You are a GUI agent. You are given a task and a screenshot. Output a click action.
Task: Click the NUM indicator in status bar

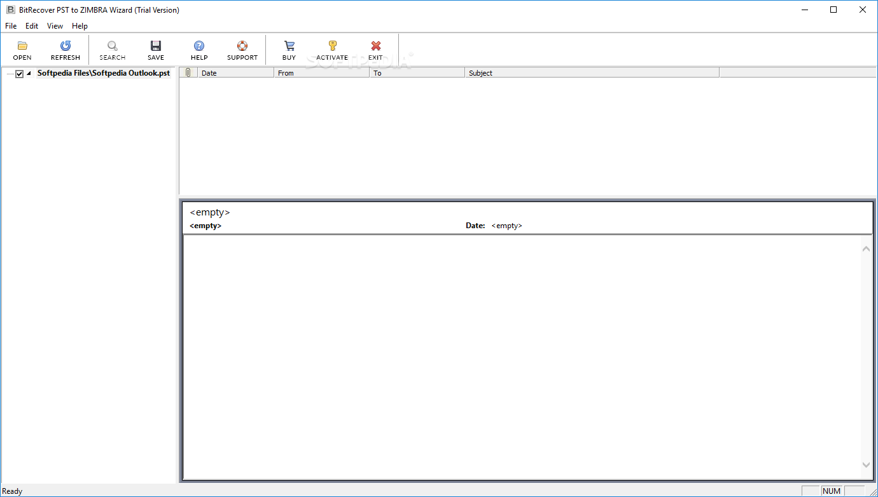pyautogui.click(x=832, y=491)
